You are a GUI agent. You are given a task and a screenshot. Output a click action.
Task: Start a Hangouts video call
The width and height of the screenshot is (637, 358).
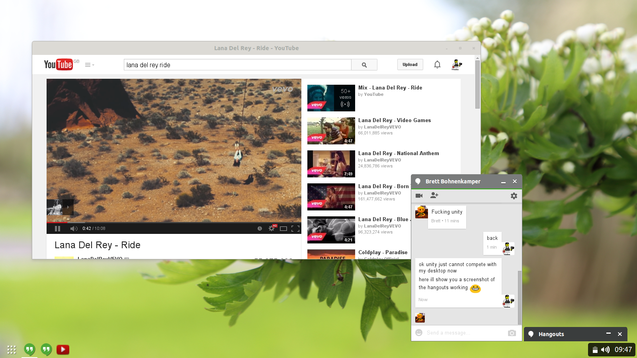419,196
